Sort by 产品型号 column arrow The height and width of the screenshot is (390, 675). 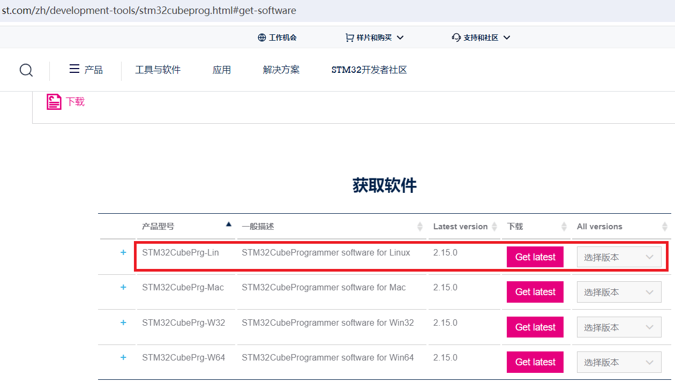[x=229, y=224]
